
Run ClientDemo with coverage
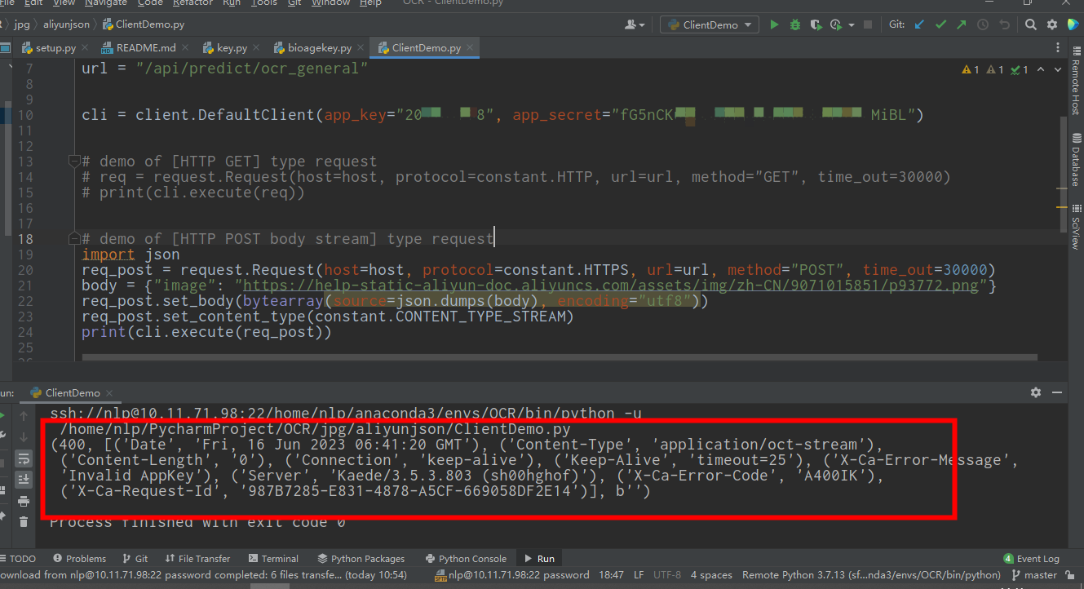pyautogui.click(x=815, y=24)
